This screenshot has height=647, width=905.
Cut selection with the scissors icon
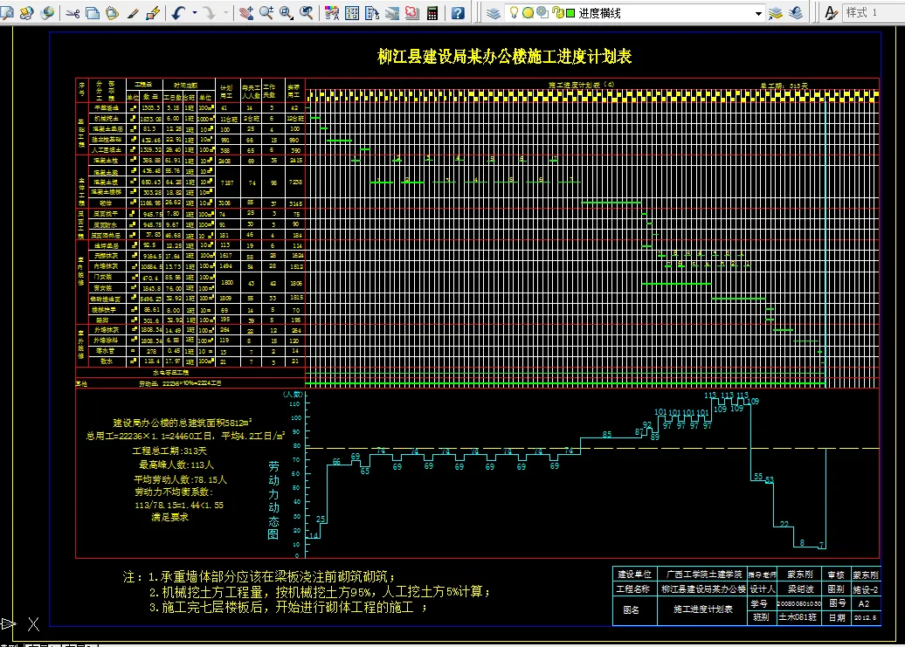[73, 13]
